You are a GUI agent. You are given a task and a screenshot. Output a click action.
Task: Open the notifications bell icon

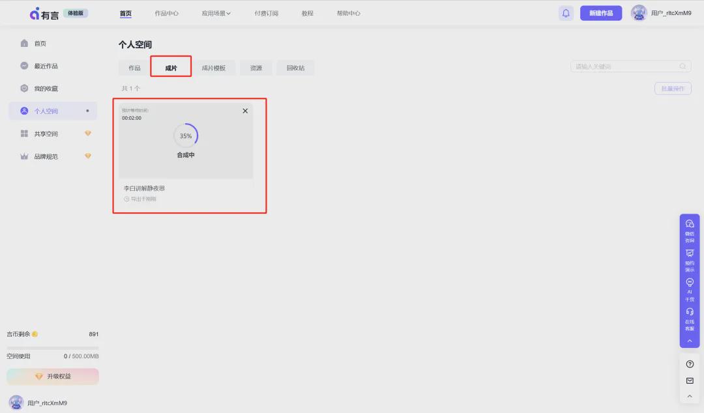tap(565, 12)
